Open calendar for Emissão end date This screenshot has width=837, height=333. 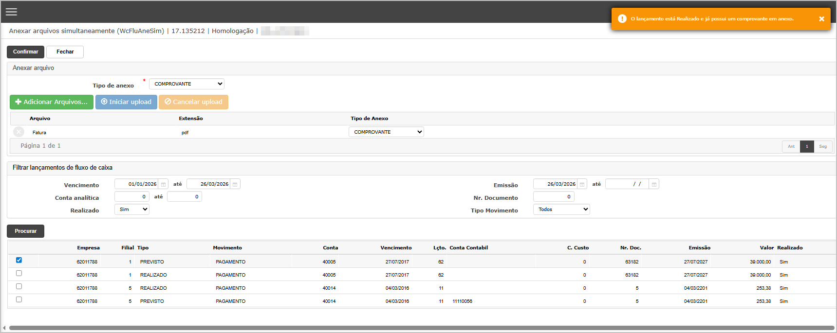654,184
